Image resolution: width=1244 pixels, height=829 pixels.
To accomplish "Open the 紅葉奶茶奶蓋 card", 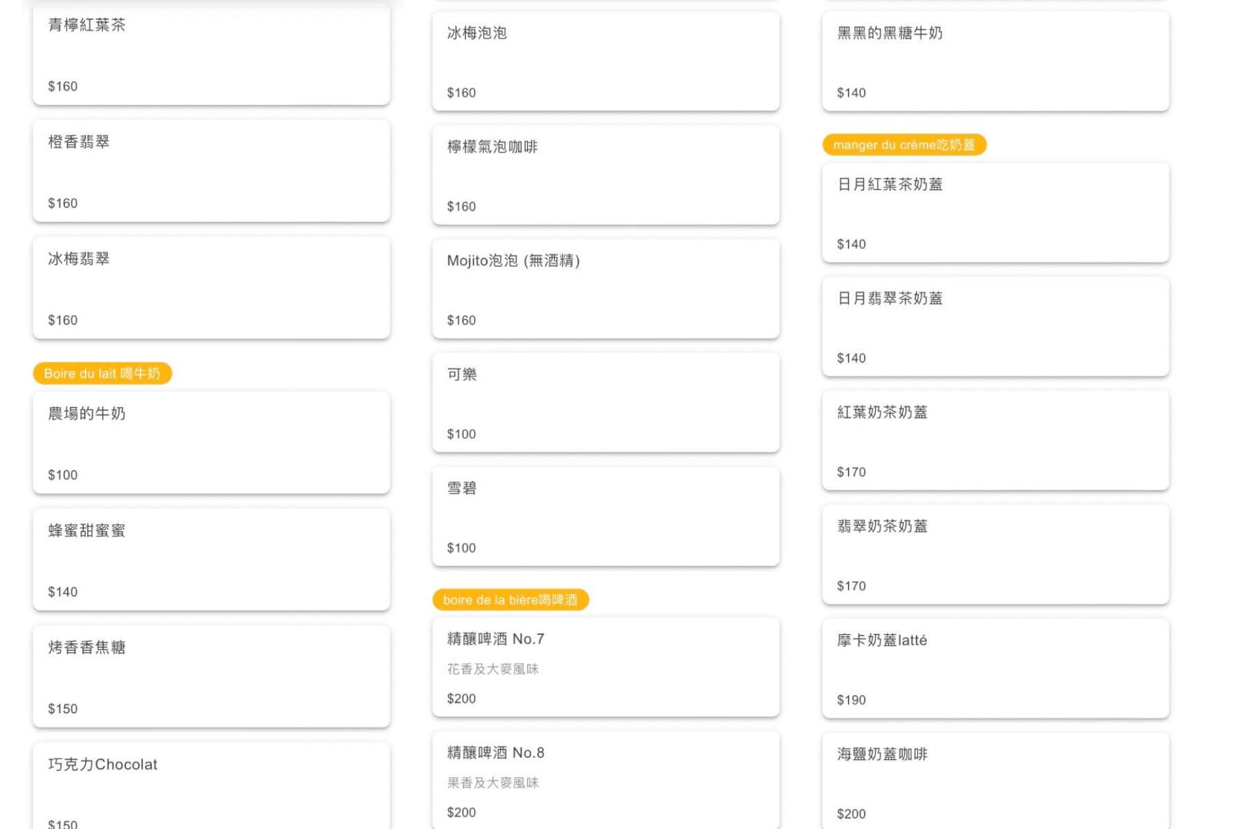I will pos(996,441).
